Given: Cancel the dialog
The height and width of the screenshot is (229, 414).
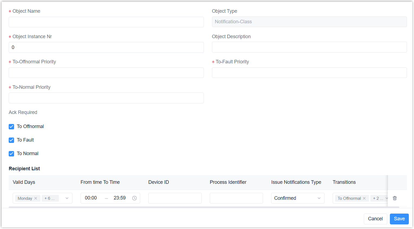Looking at the screenshot, I should click(375, 219).
